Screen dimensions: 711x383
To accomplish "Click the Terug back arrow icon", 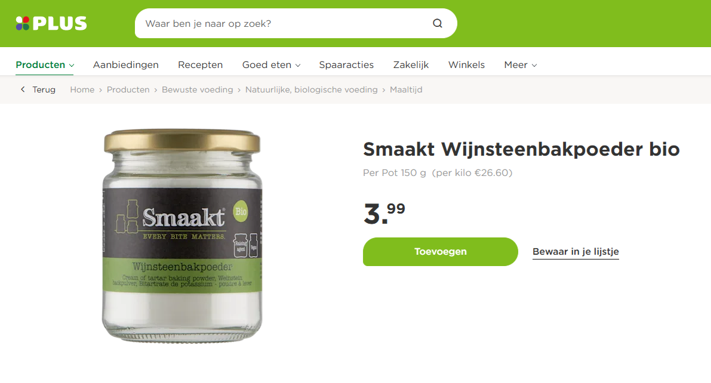I will [x=23, y=89].
